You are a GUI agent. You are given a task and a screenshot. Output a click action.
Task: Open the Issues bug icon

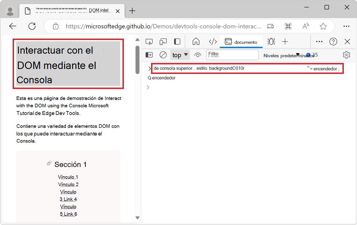(271, 41)
